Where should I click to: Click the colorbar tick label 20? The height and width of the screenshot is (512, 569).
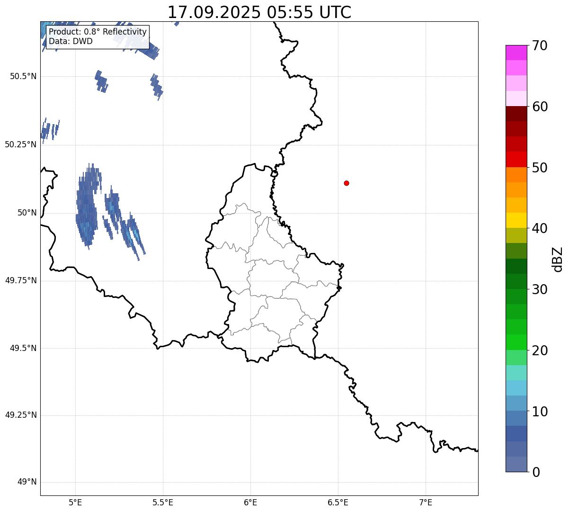[539, 350]
